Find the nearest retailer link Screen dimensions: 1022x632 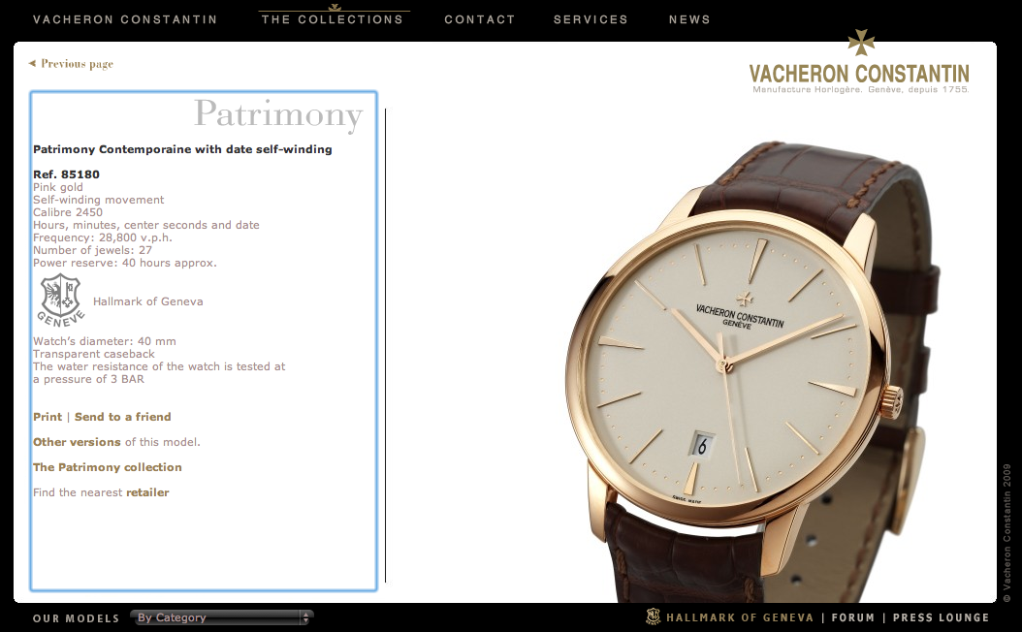(147, 492)
